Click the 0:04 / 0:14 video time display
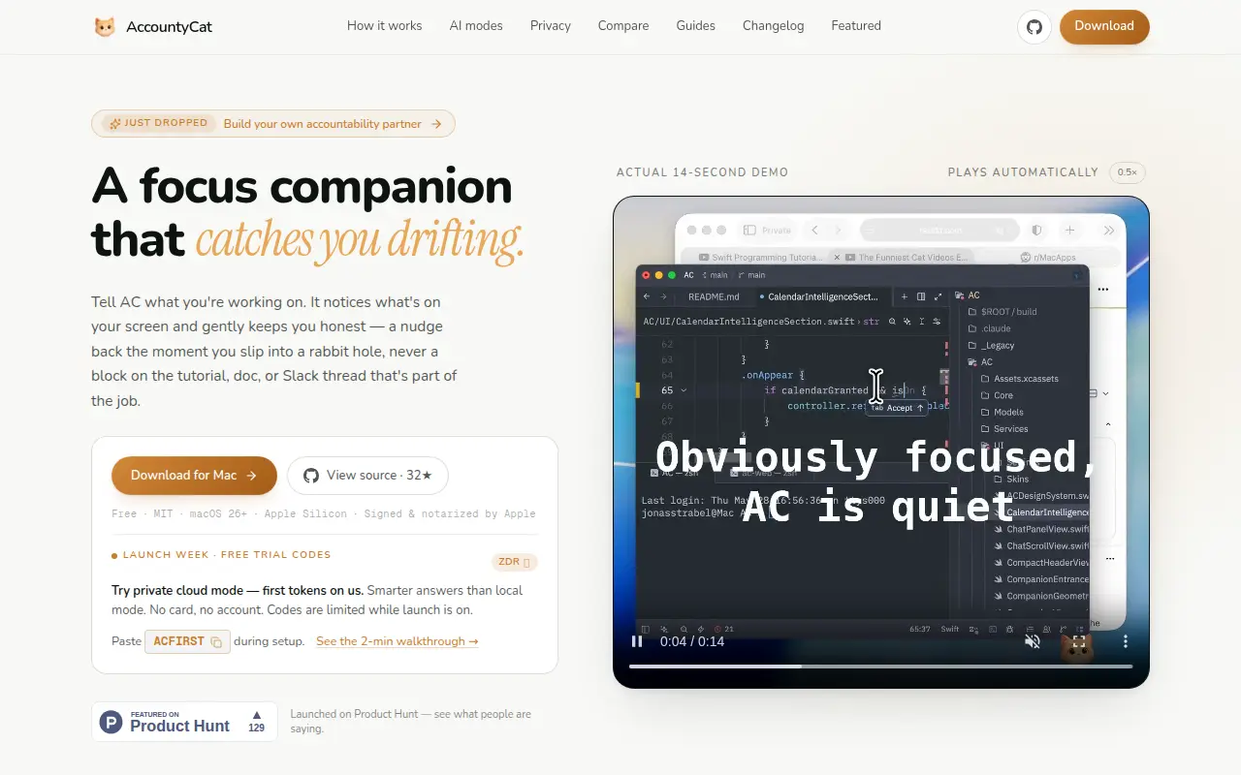 pos(692,641)
